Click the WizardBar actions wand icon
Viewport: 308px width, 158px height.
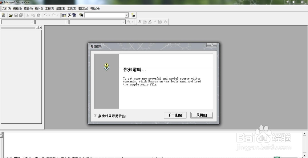click(x=128, y=22)
